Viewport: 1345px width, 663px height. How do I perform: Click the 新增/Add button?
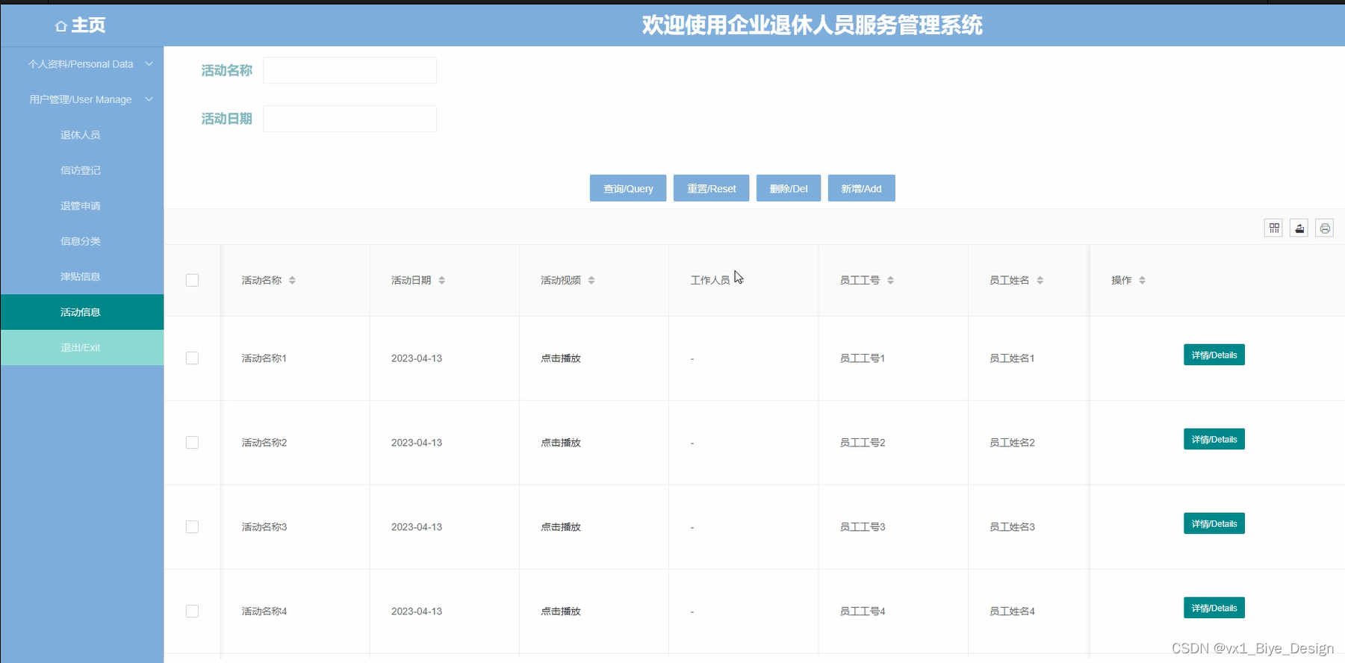[x=861, y=188]
